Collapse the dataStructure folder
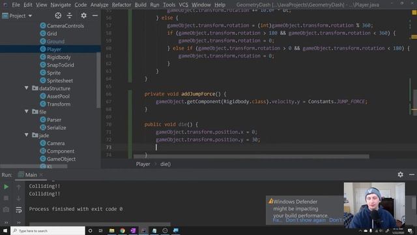 tap(26, 87)
